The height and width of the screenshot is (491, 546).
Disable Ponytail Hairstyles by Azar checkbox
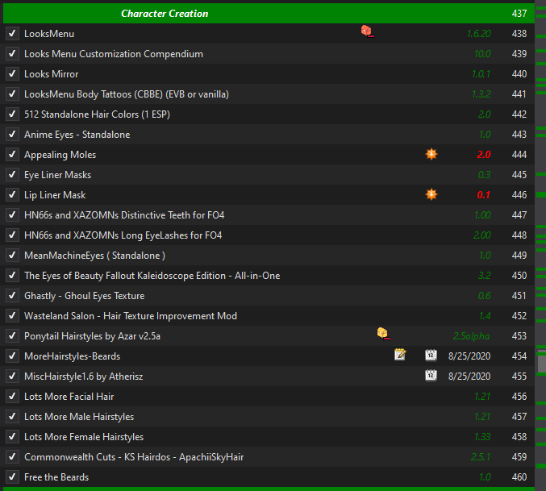[x=12, y=336]
